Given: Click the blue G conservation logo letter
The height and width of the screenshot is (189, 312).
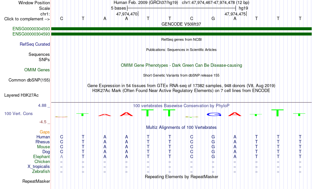Looking at the screenshot, I should point(214,114).
